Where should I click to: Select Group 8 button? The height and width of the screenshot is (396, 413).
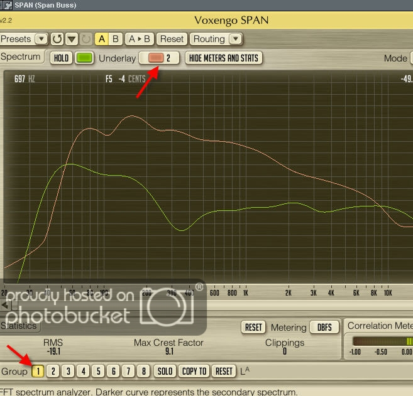click(143, 372)
